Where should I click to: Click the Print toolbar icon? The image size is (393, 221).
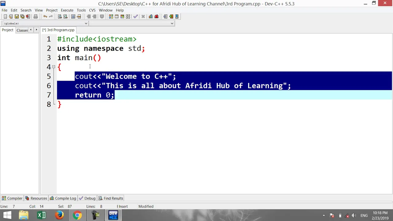click(36, 17)
